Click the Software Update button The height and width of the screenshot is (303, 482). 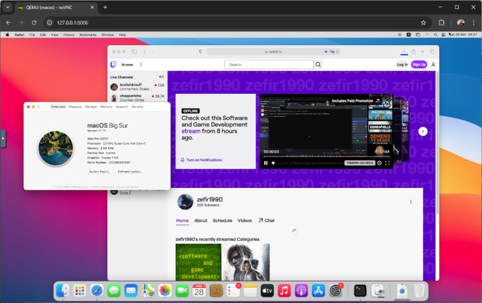[130, 172]
